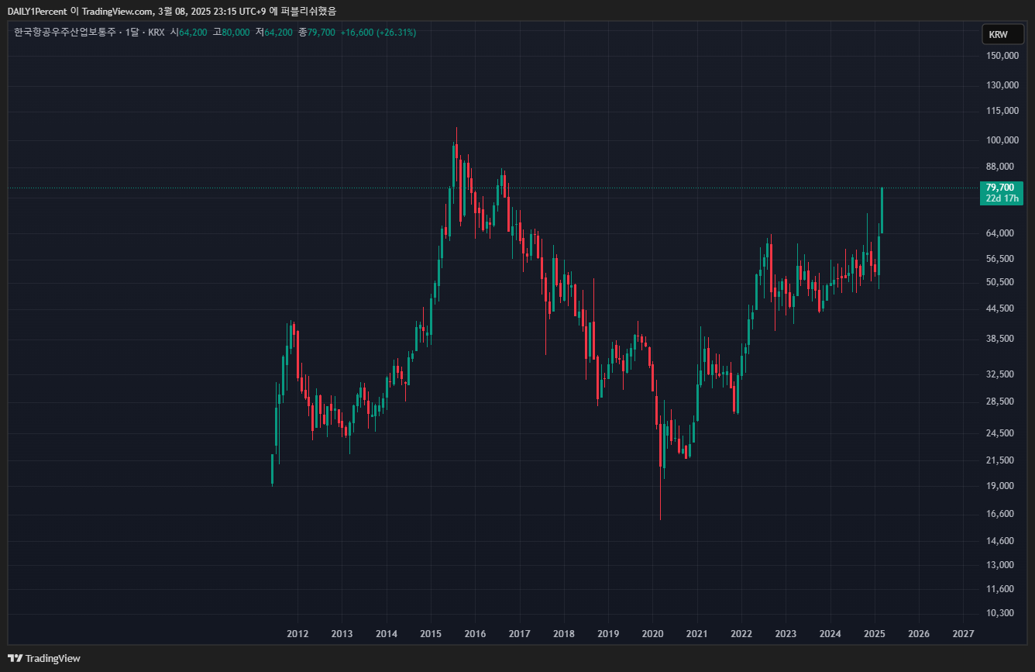Screen dimensions: 1035x672
Task: Click the 2023 year on time axis
Action: [x=786, y=634]
